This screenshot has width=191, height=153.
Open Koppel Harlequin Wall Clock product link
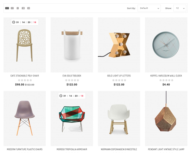(166, 76)
